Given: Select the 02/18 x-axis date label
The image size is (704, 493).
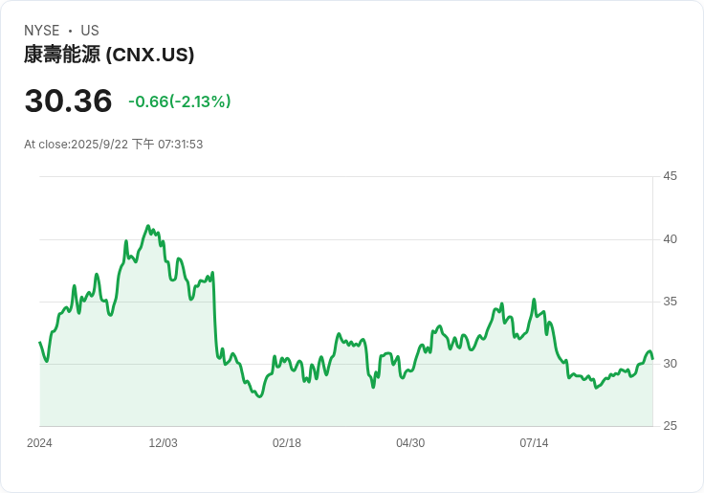Looking at the screenshot, I should (x=286, y=443).
